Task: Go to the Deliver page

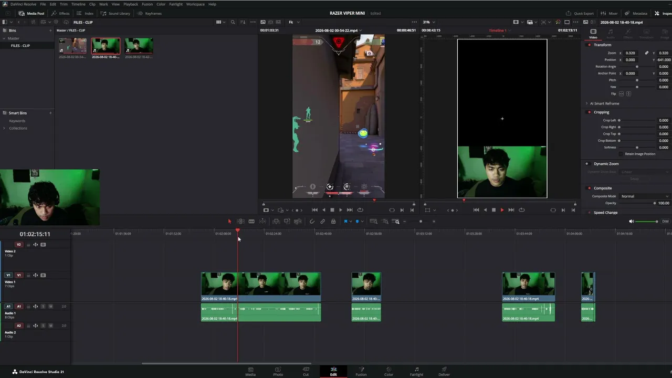Action: tap(444, 371)
